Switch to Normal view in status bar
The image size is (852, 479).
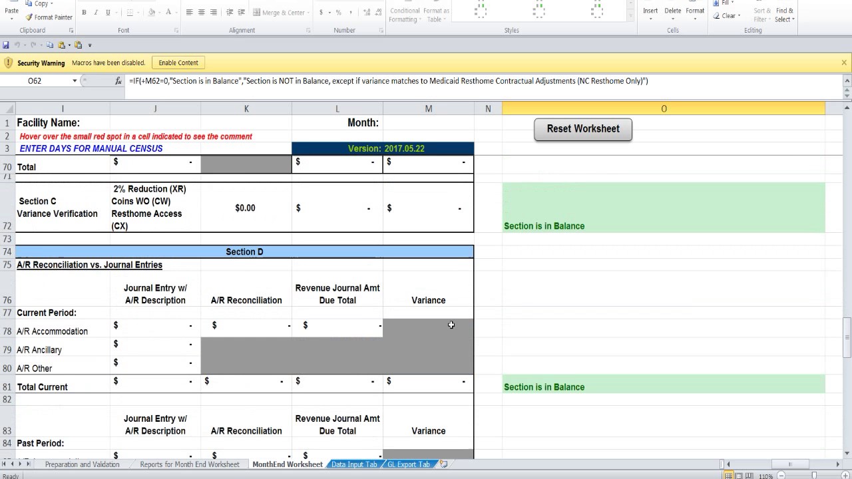tap(729, 476)
